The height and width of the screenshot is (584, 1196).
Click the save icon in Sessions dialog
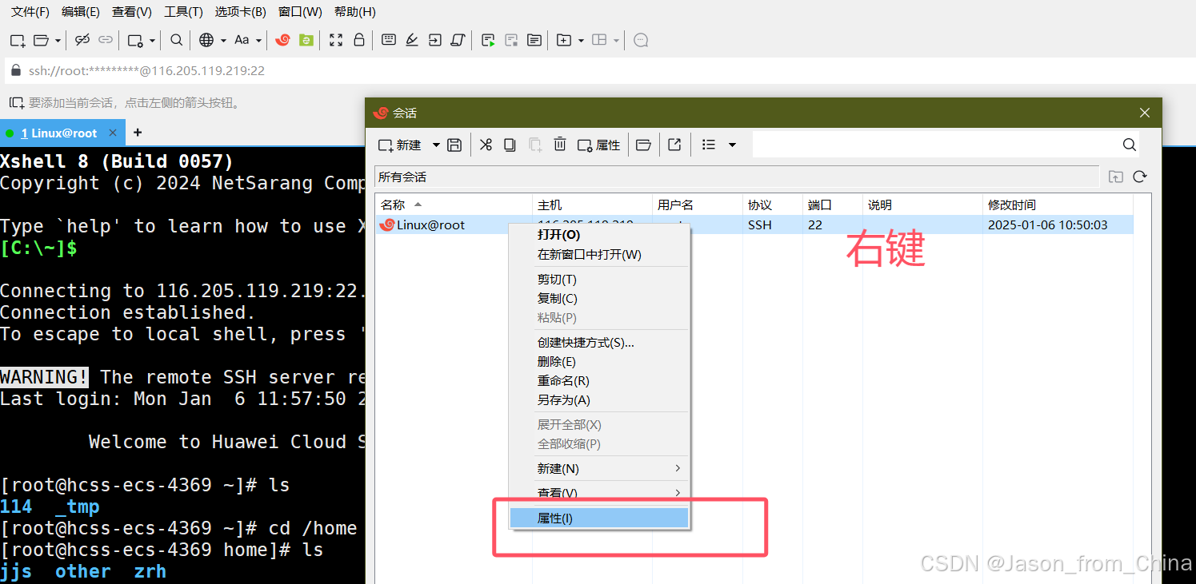(x=454, y=145)
